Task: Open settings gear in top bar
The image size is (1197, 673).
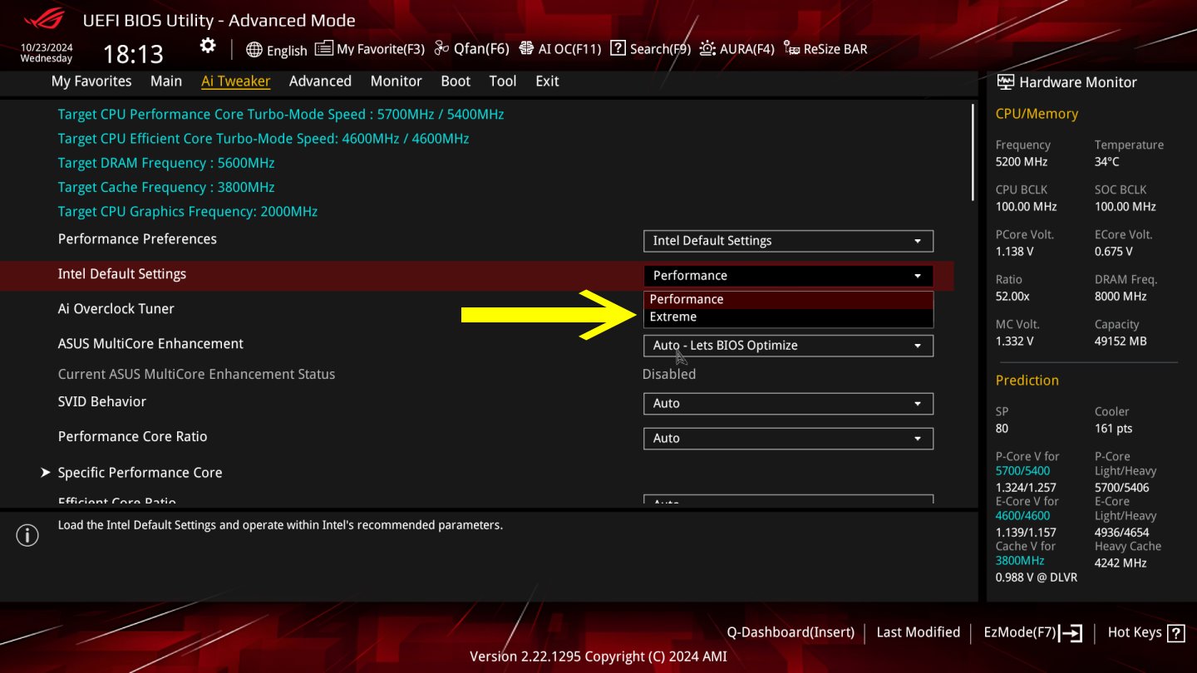Action: pyautogui.click(x=208, y=46)
